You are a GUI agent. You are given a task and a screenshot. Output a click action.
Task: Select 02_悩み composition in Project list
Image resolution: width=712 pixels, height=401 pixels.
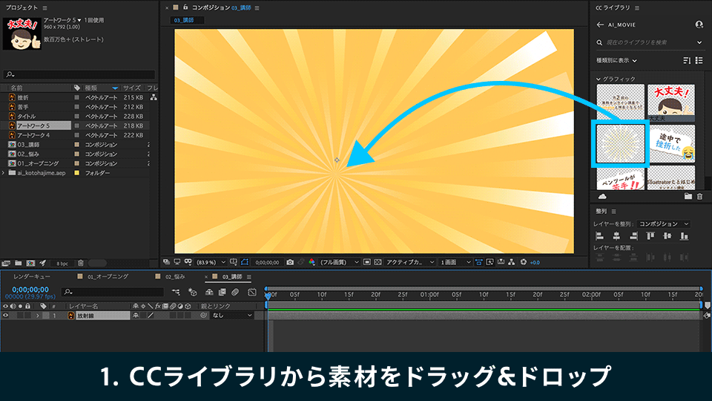point(29,154)
